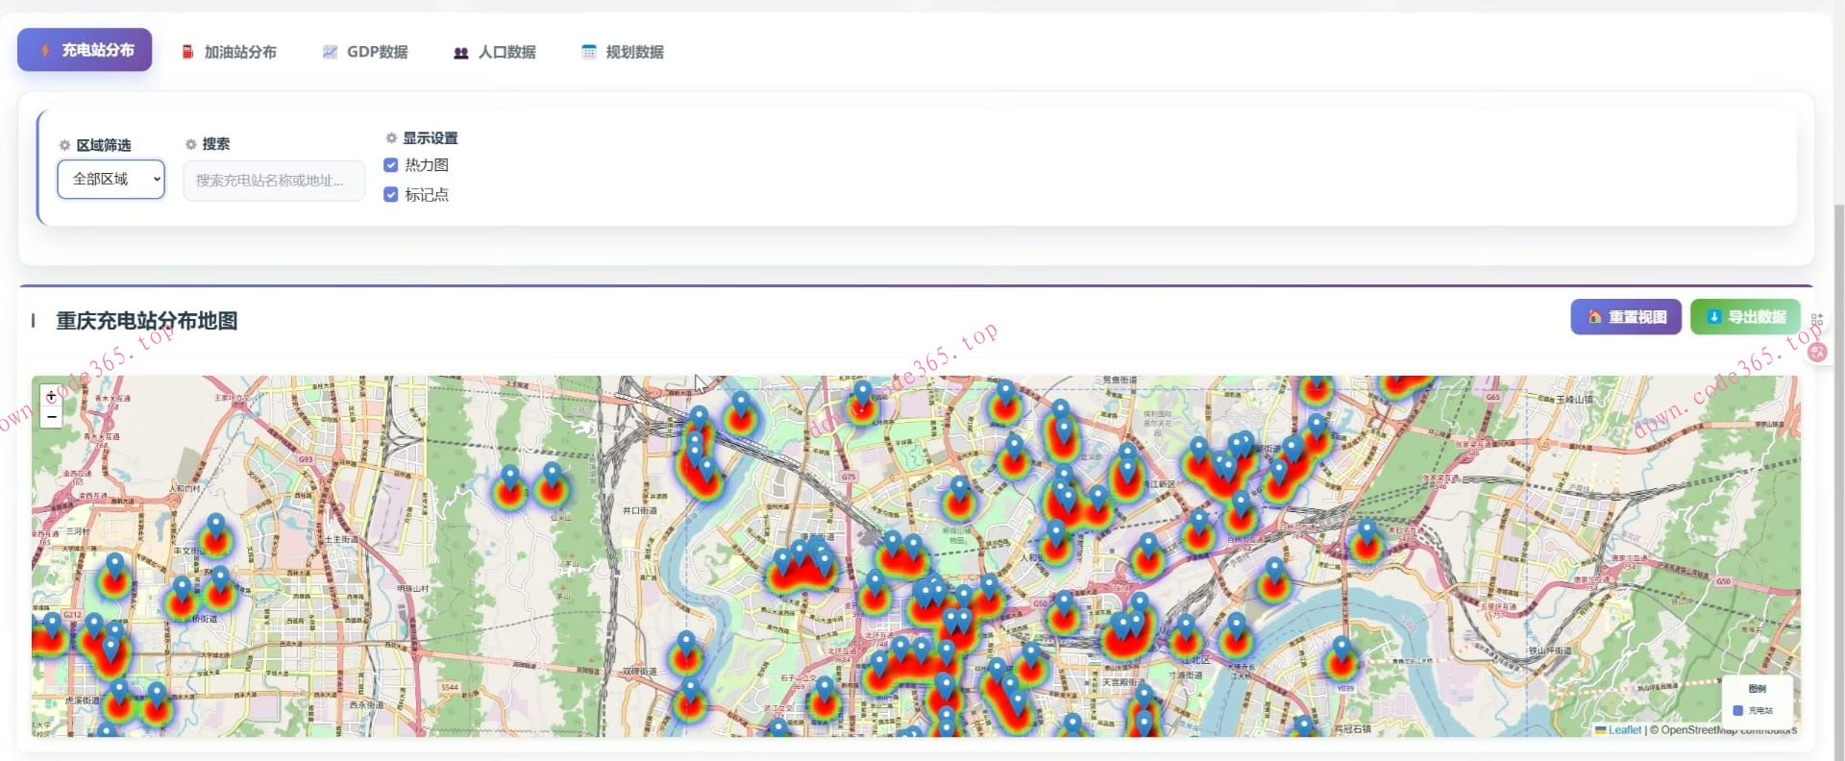Click the QR code icon beside 导出数据
The width and height of the screenshot is (1845, 761).
pos(1816,319)
